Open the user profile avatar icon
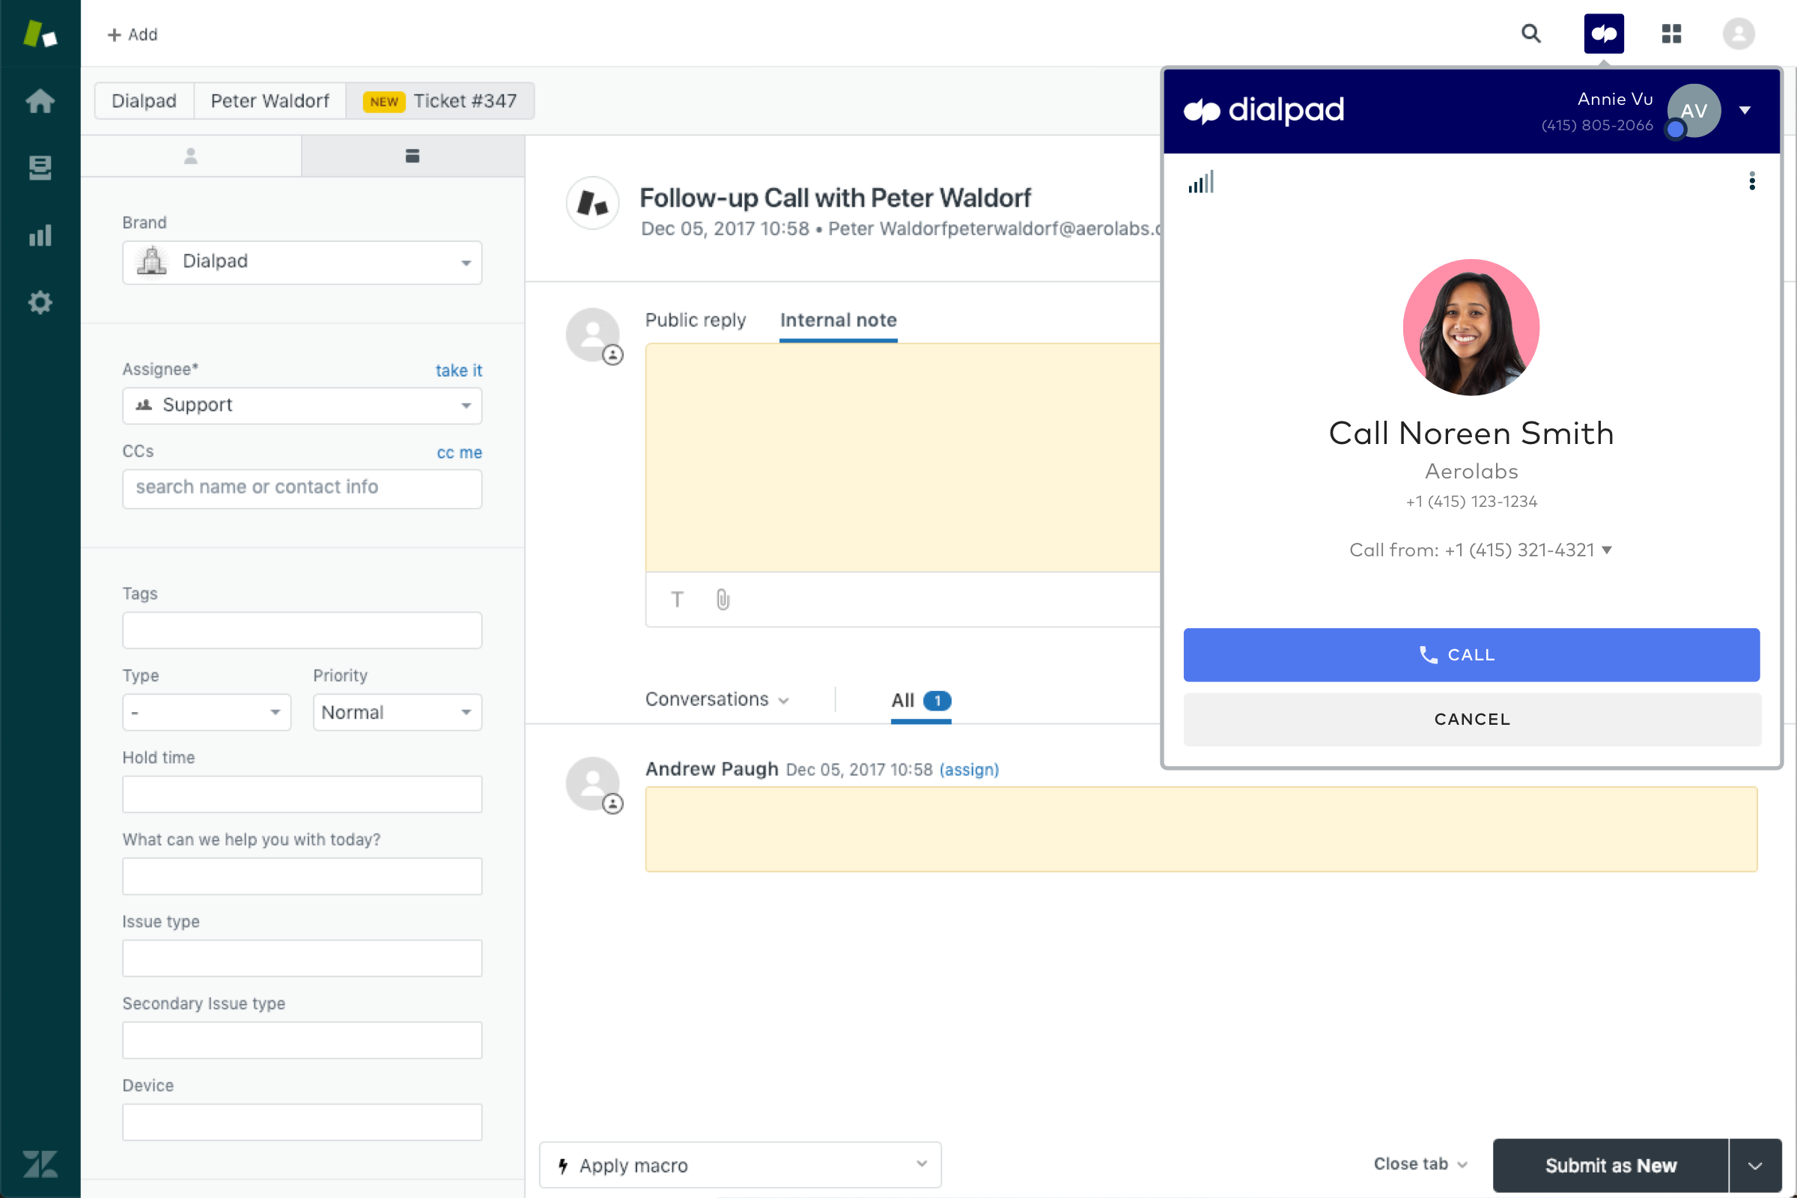This screenshot has height=1198, width=1797. (1738, 34)
